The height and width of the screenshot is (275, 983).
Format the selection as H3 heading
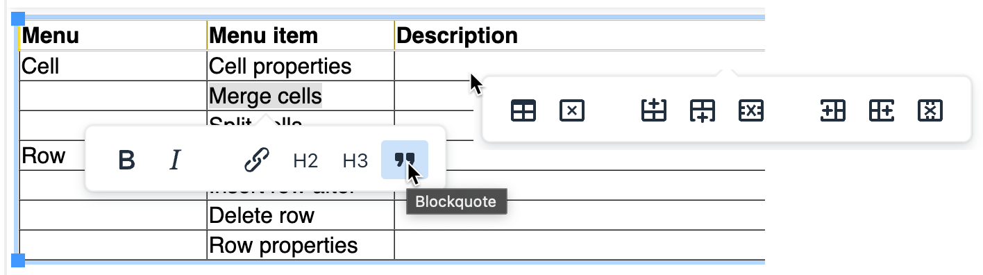point(355,160)
